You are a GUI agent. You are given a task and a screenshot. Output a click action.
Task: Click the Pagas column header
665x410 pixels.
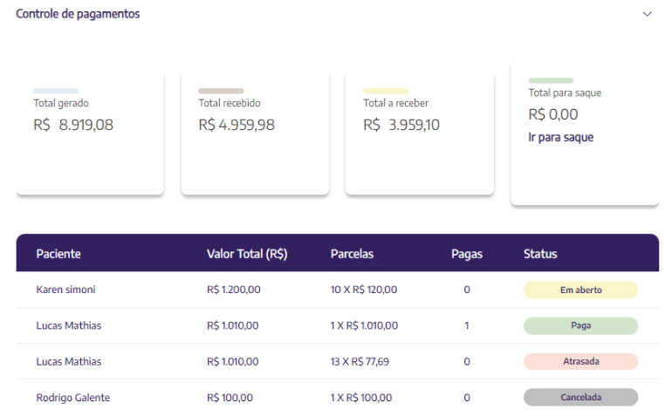pos(467,254)
